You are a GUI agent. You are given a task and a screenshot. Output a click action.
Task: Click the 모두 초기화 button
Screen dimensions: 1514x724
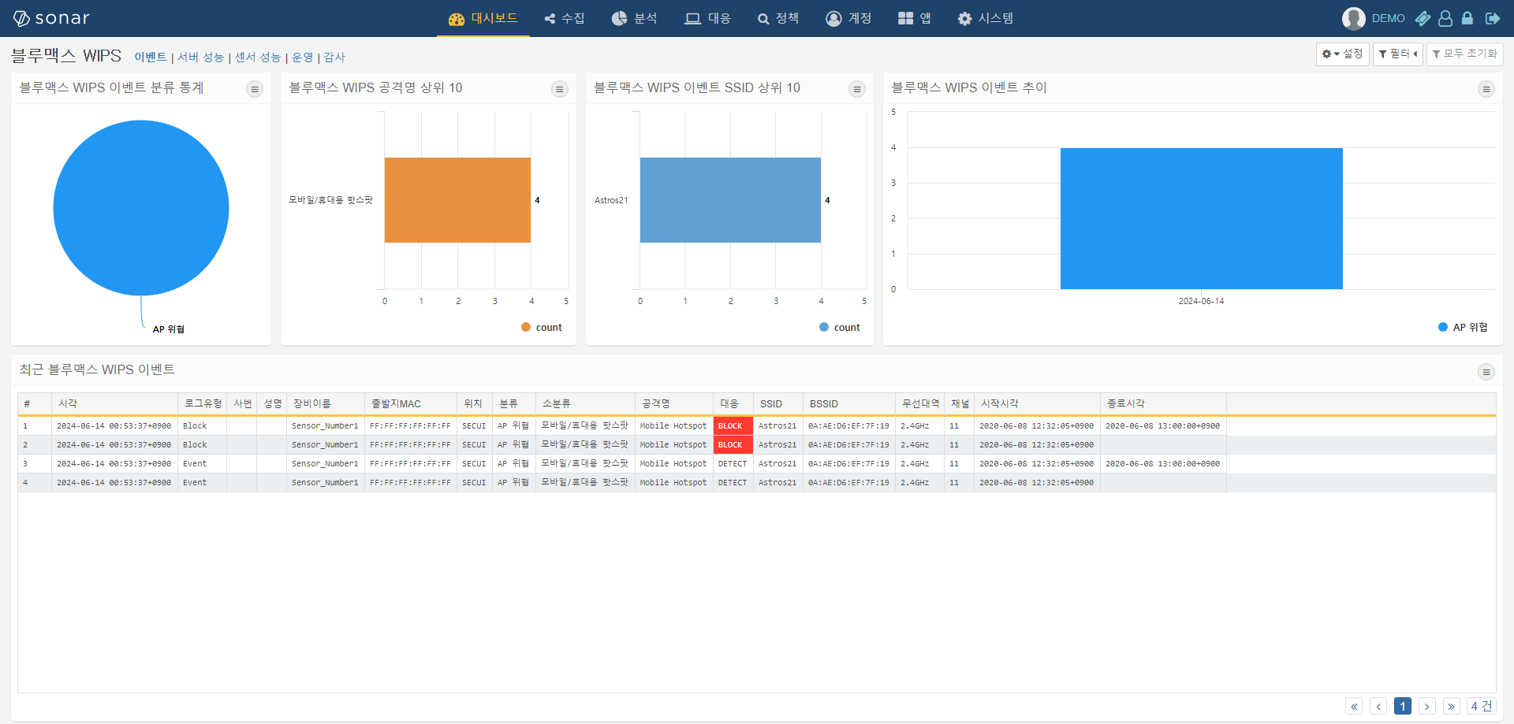tap(1464, 54)
